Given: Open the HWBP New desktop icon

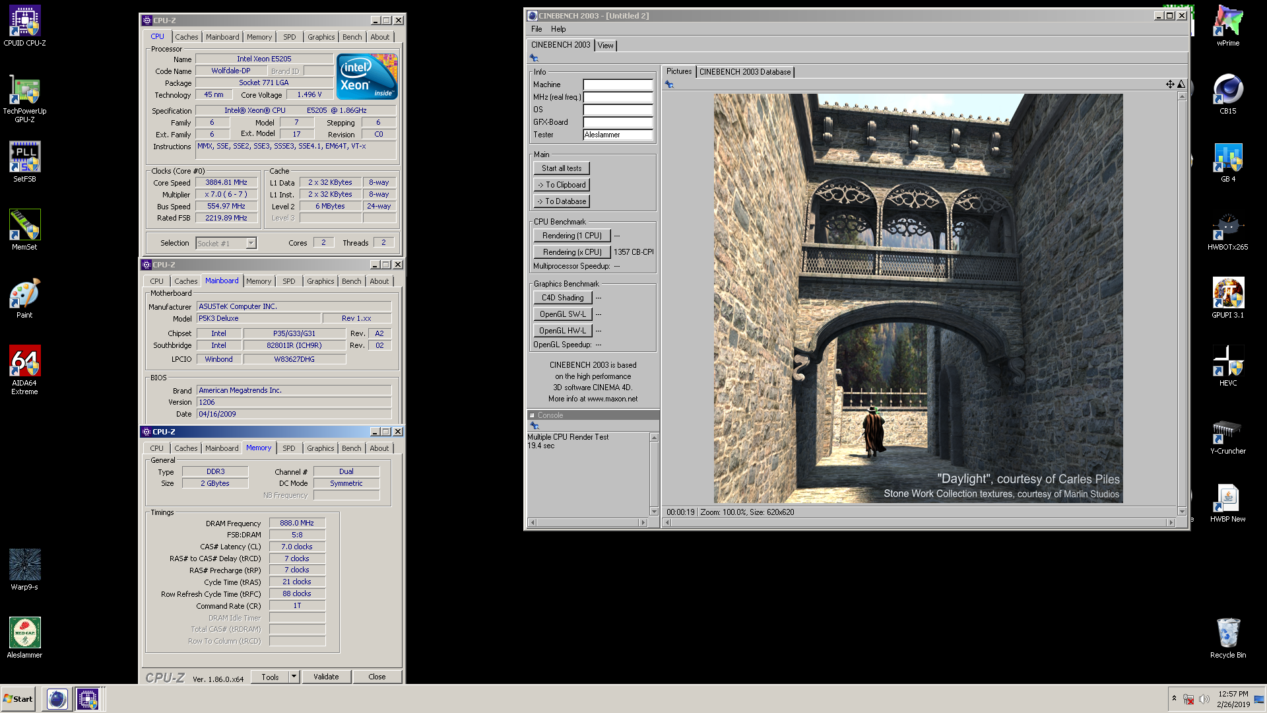Looking at the screenshot, I should point(1228,502).
